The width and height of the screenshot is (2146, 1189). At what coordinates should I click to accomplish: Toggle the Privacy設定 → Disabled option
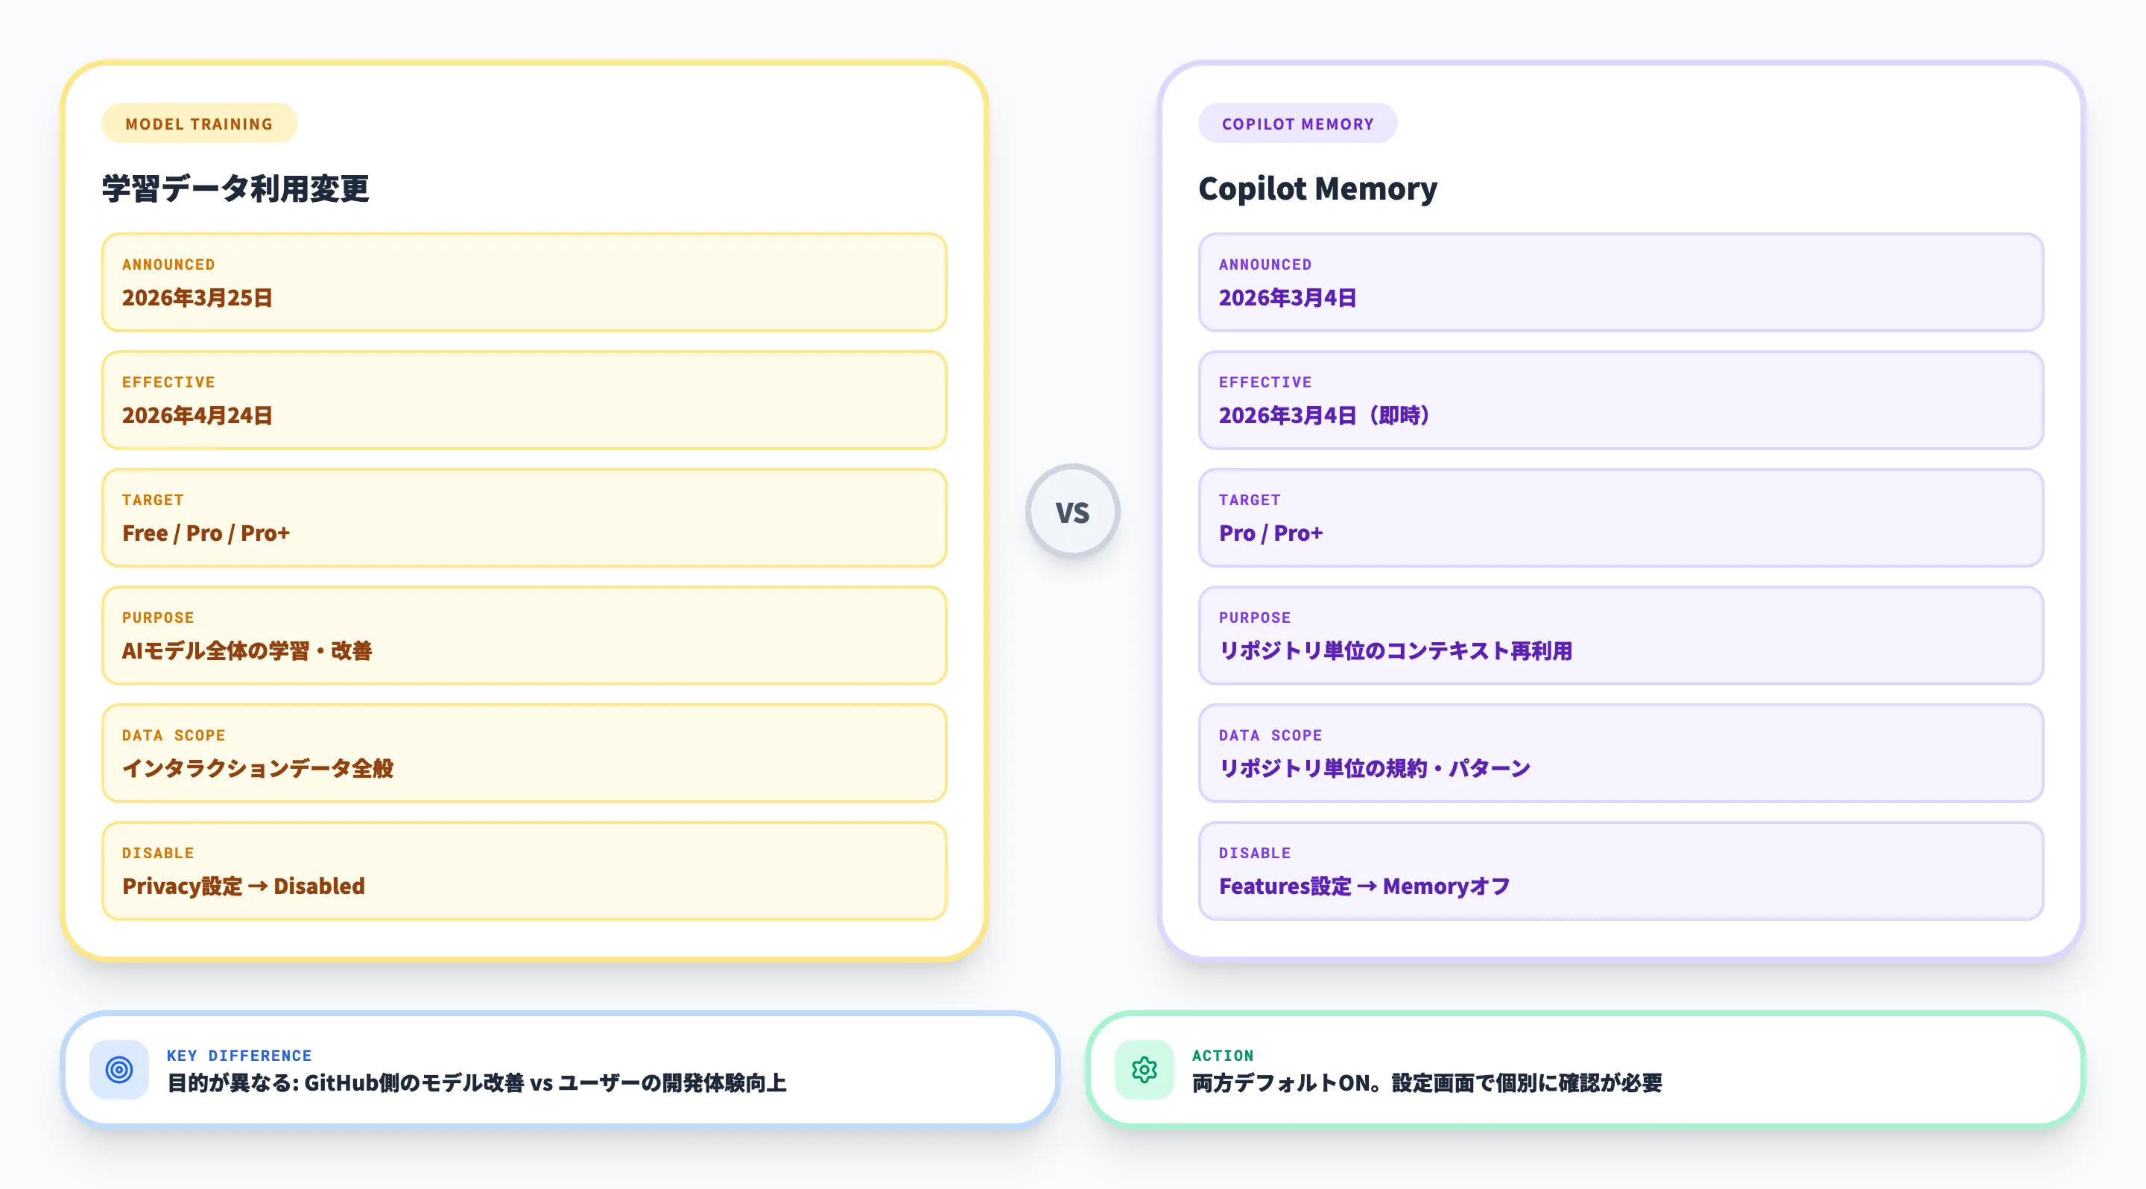(x=523, y=871)
